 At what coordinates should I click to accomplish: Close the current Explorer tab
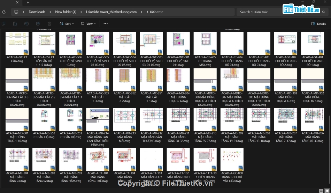(x=17, y=2)
